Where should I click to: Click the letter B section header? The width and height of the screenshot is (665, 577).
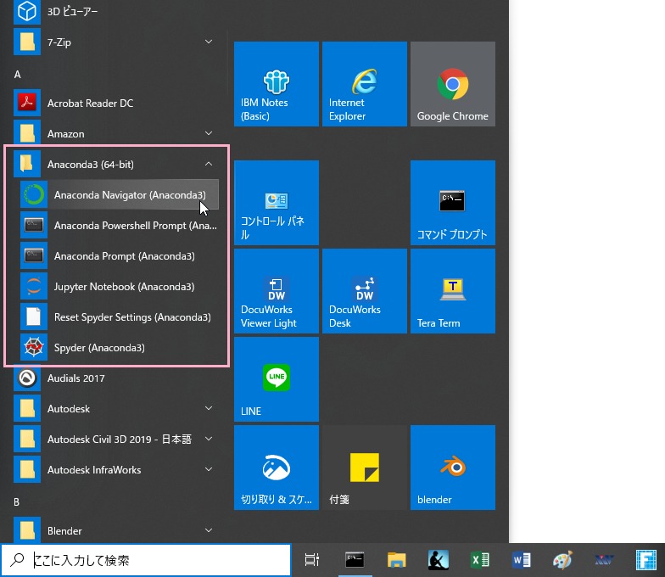pyautogui.click(x=17, y=502)
